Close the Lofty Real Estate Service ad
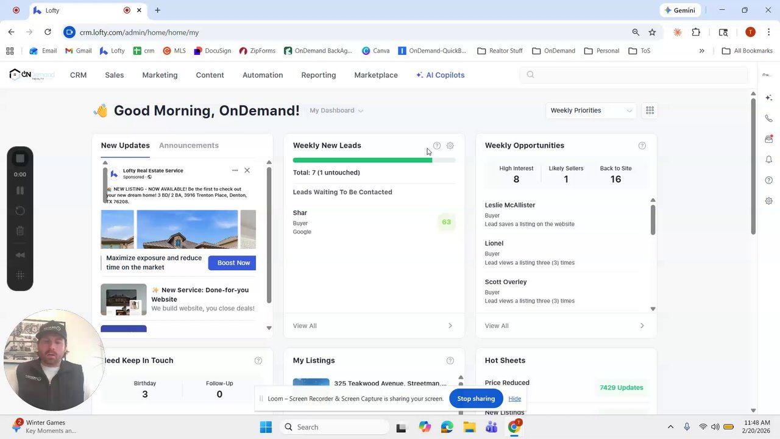 point(247,171)
